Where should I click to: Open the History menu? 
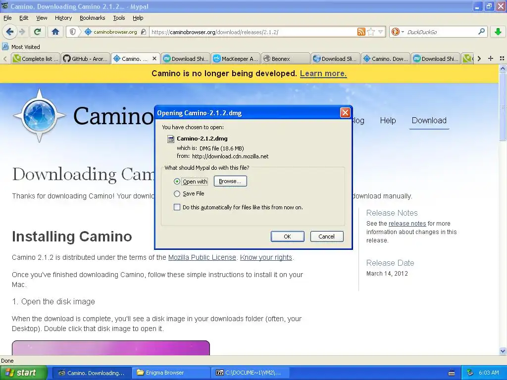(63, 18)
